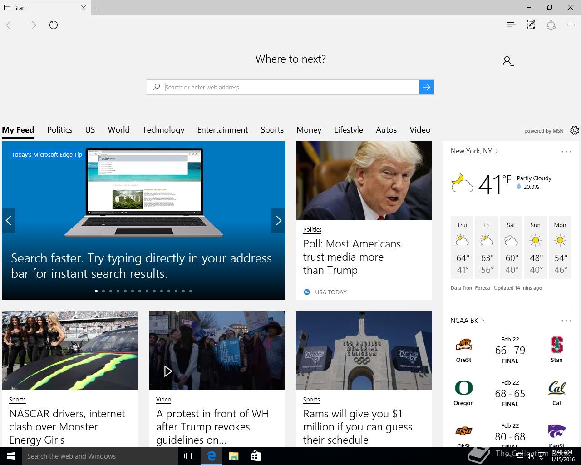This screenshot has height=465, width=581.
Task: Open the Share icon in the toolbar
Action: pos(551,25)
